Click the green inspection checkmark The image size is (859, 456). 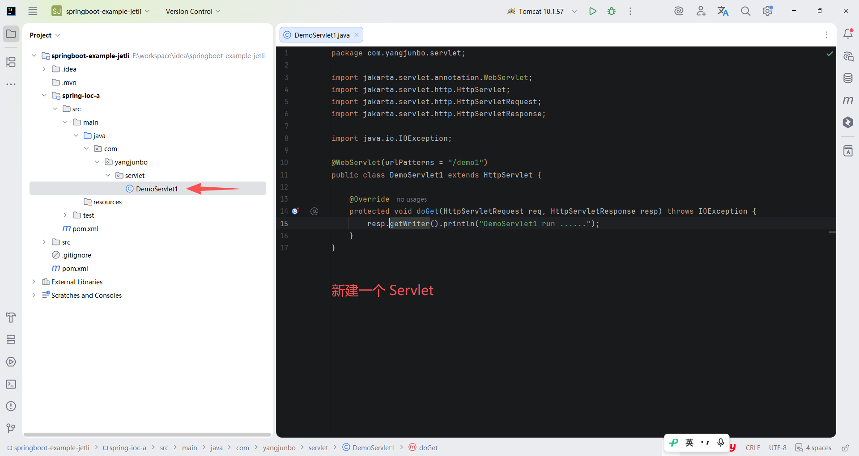pyautogui.click(x=829, y=54)
